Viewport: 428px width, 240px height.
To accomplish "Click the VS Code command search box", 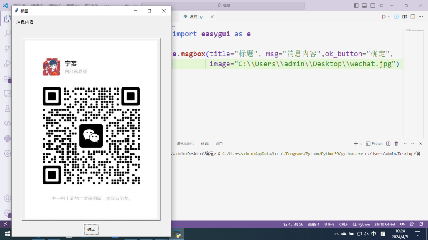I will tap(223, 6).
